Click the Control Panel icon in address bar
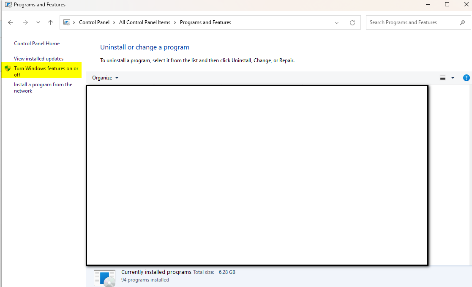 click(x=67, y=22)
